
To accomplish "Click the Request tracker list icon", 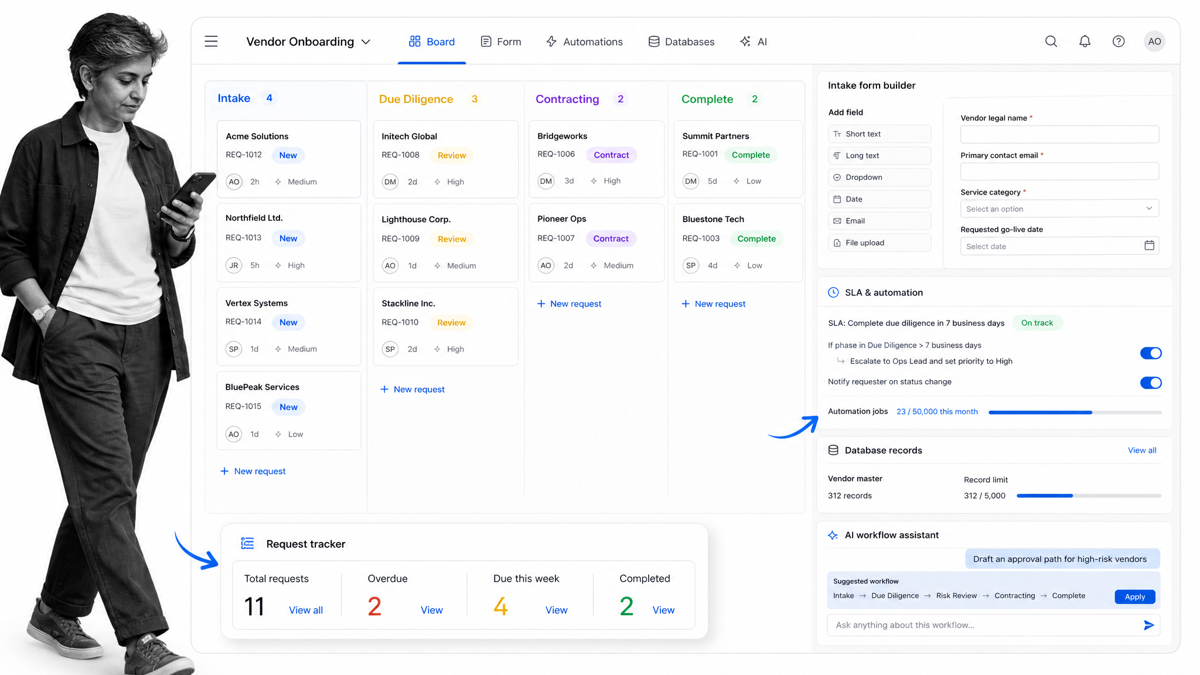I will tap(247, 544).
